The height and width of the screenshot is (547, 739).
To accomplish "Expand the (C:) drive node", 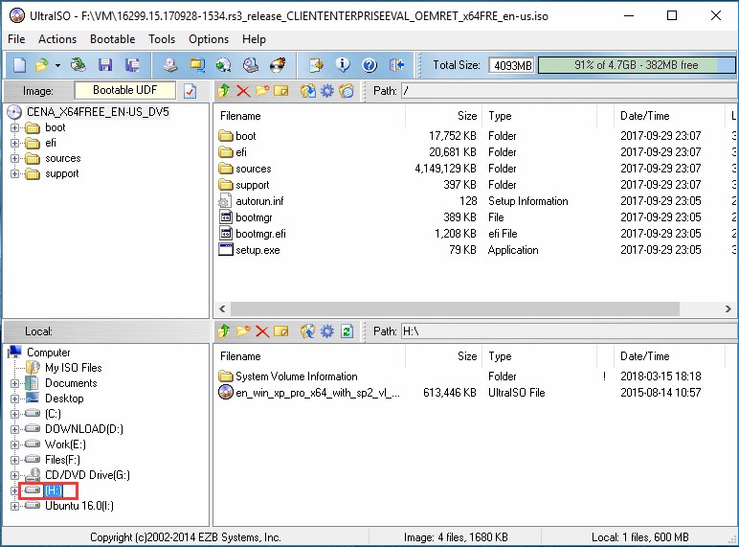I will click(x=14, y=414).
